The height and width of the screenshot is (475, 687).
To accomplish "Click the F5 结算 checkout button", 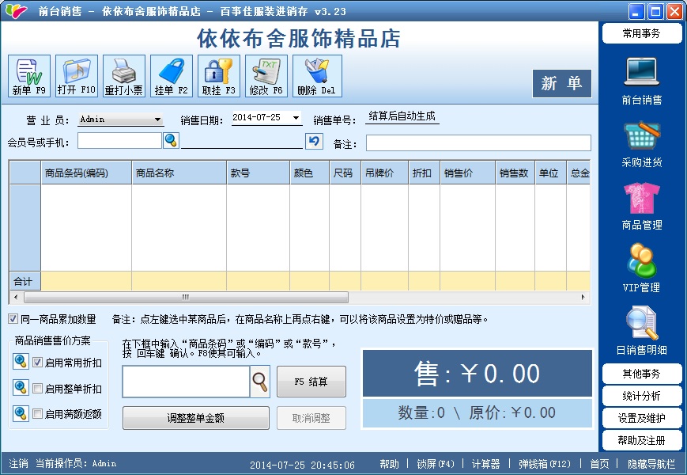I will coord(311,382).
